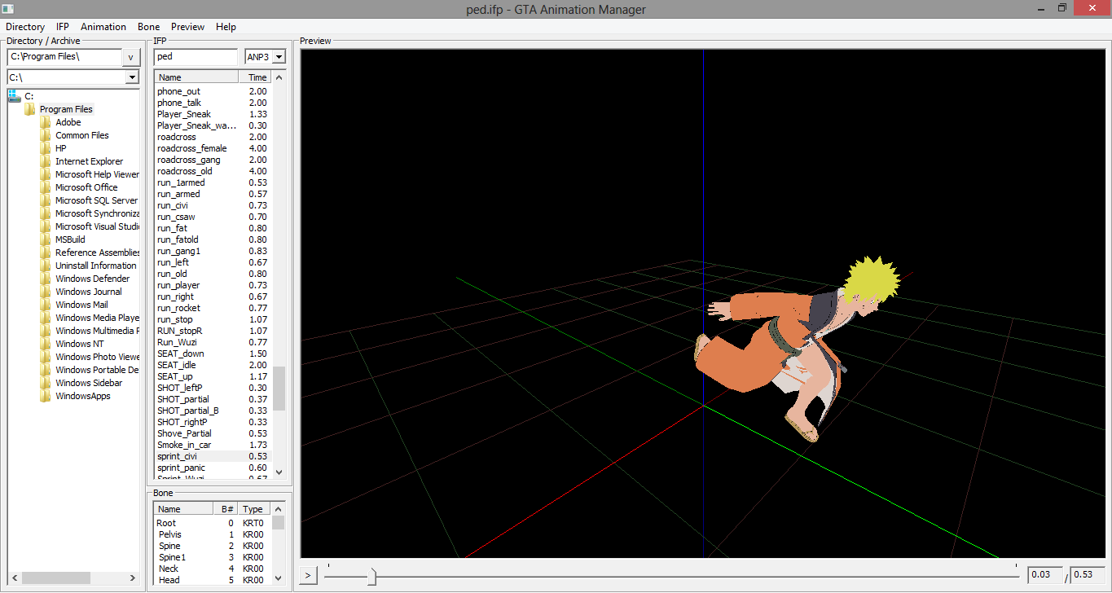Play the animation preview
Screen dimensions: 1112x593
click(308, 575)
